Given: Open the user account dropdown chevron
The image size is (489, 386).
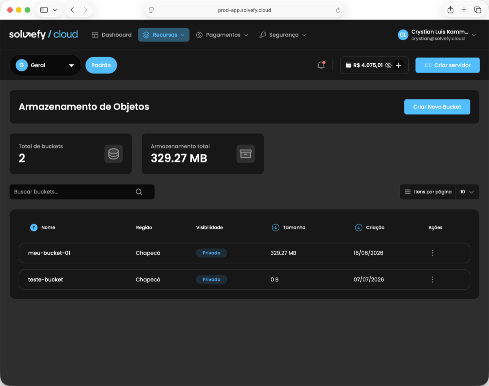Looking at the screenshot, I should tap(474, 35).
